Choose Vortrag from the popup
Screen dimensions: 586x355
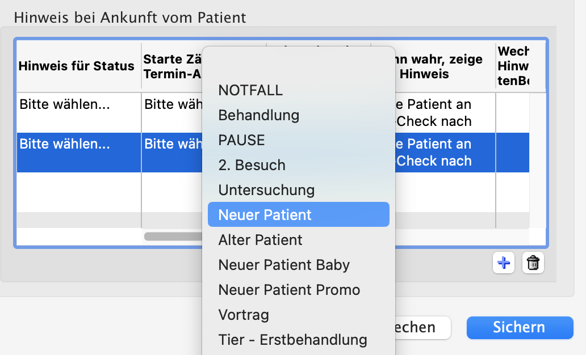244,315
